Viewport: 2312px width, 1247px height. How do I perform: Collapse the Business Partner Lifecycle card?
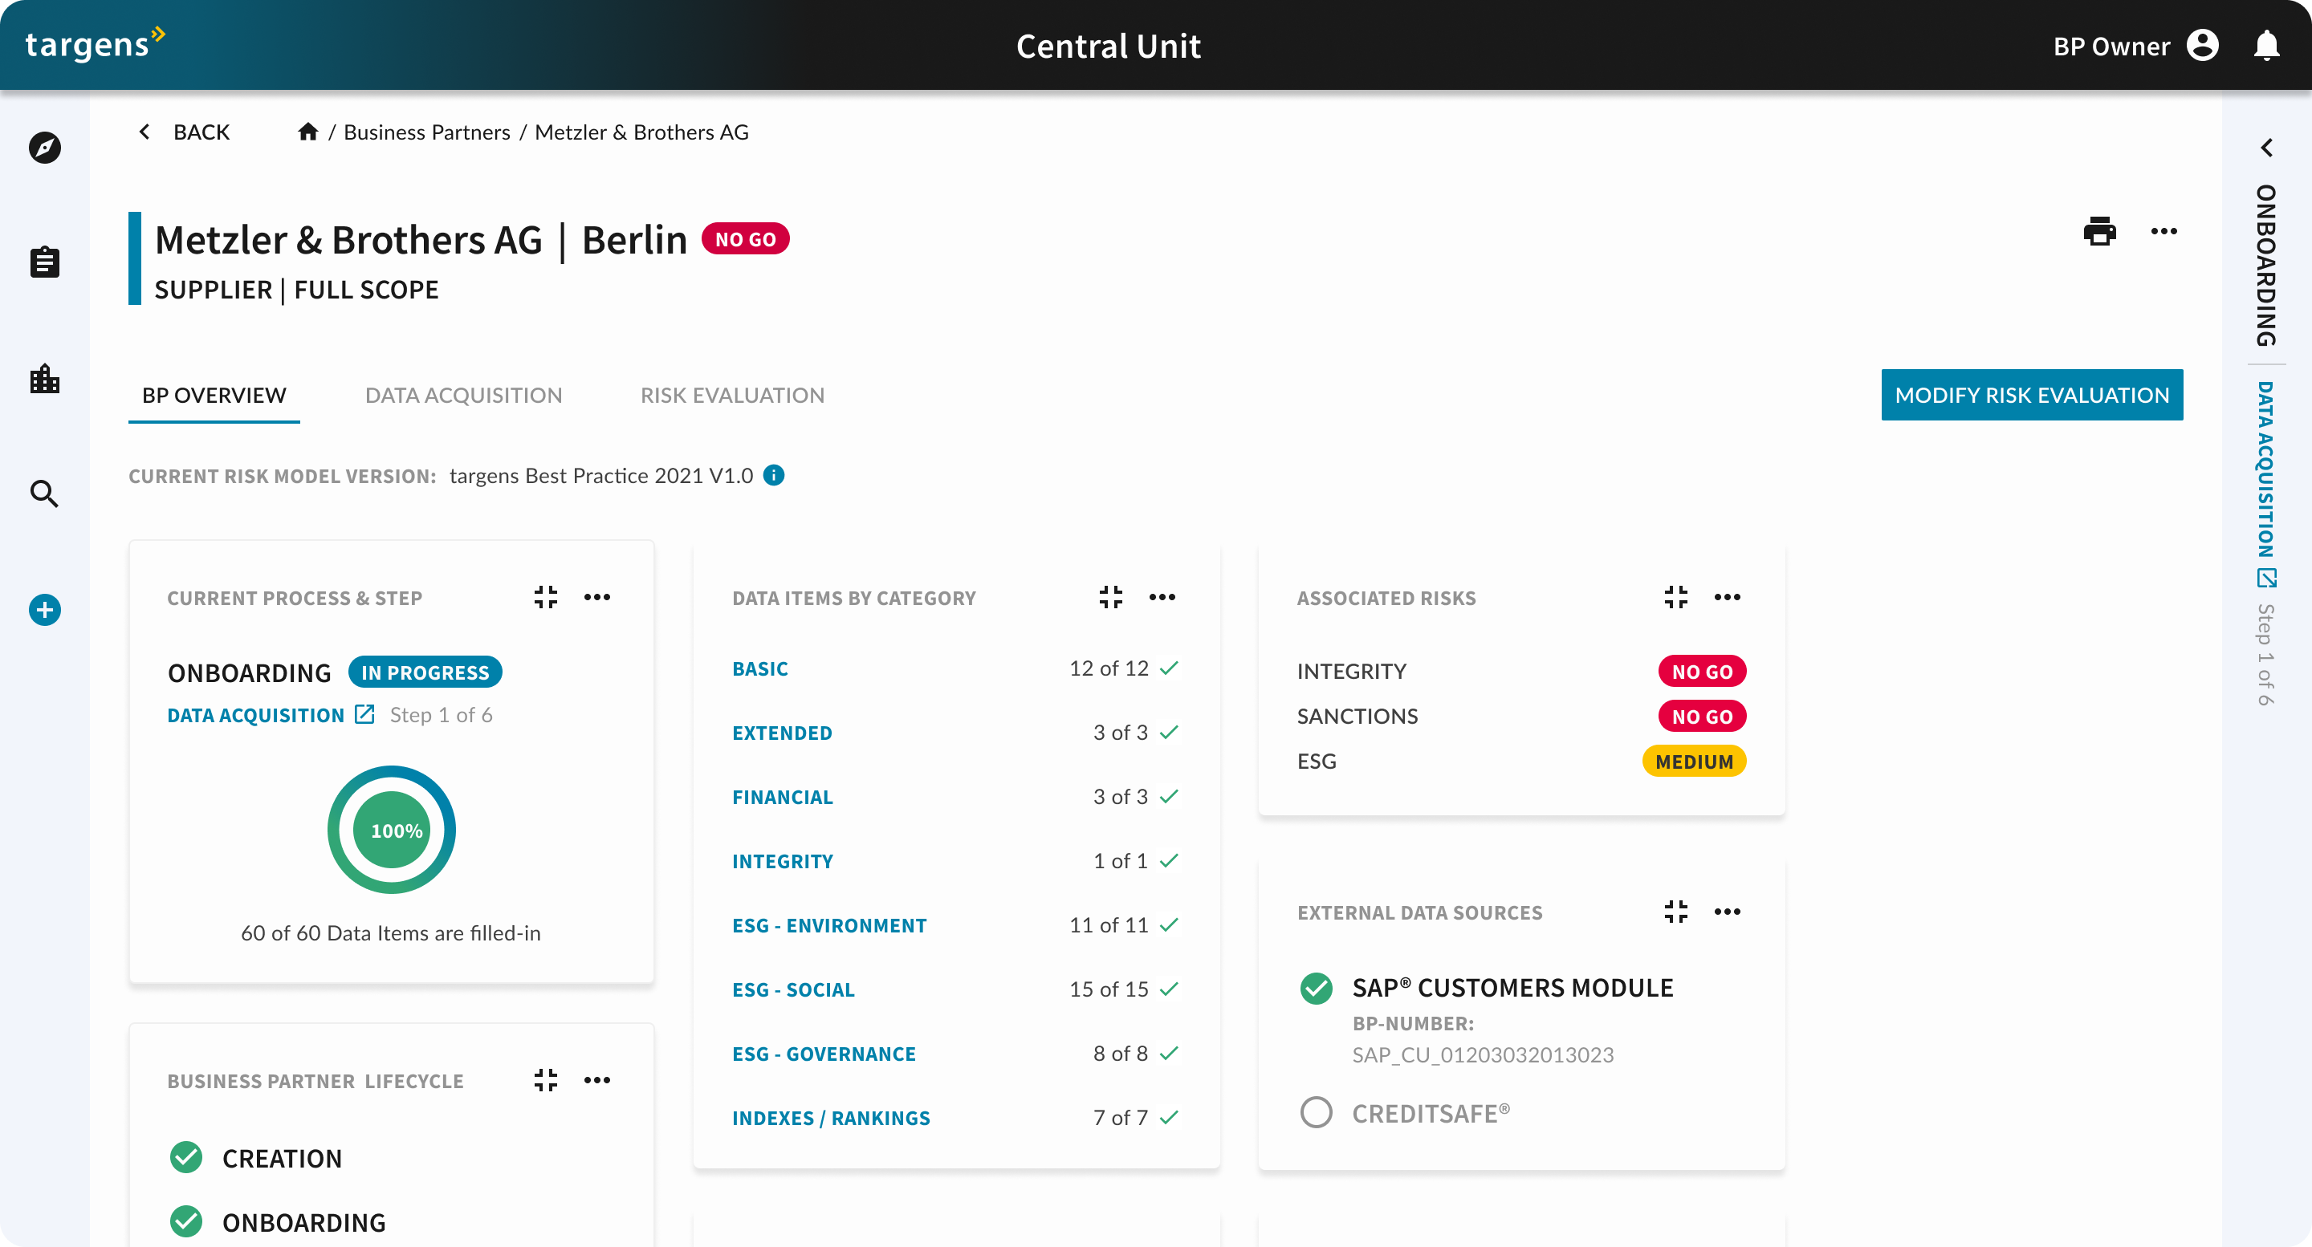(x=546, y=1080)
